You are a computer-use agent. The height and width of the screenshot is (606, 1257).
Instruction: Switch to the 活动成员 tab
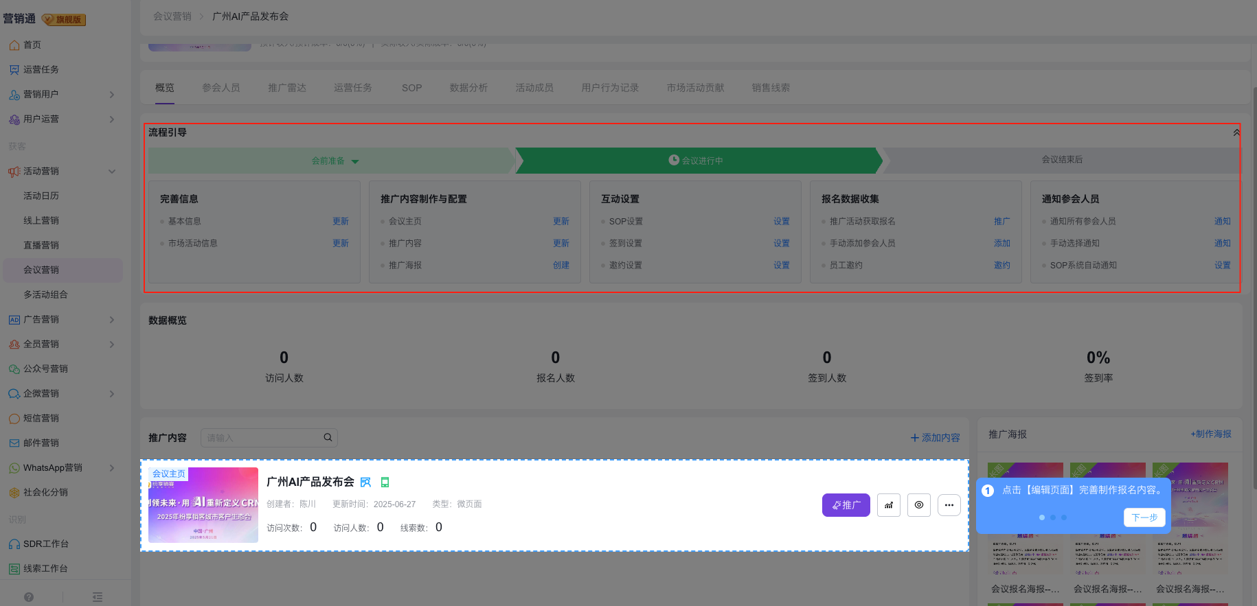point(535,88)
